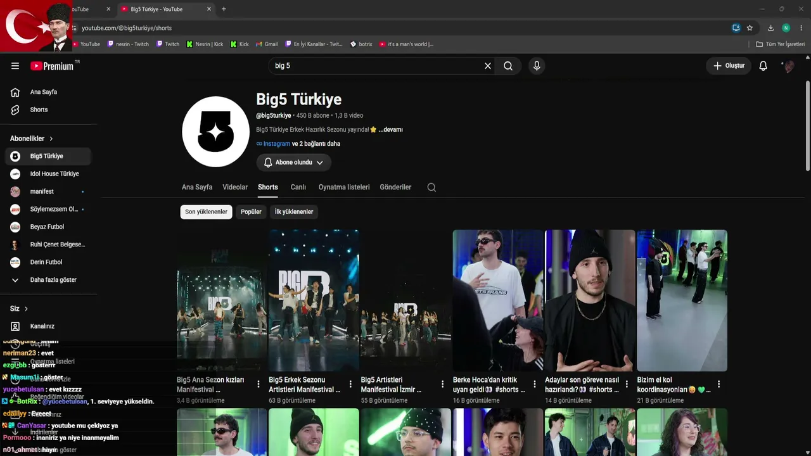Clear the search box text
This screenshot has width=811, height=456.
click(488, 66)
